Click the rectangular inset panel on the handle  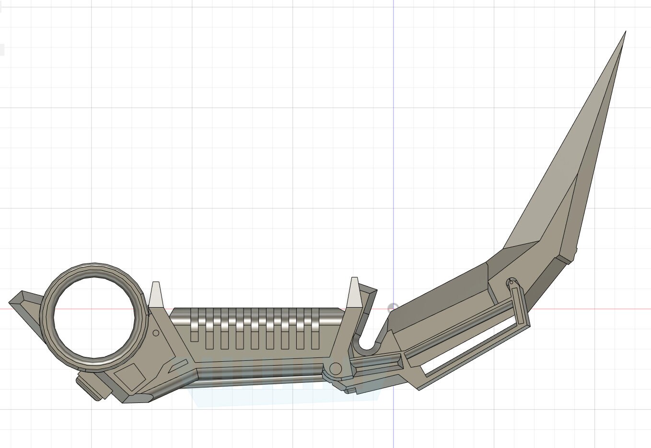point(129,379)
